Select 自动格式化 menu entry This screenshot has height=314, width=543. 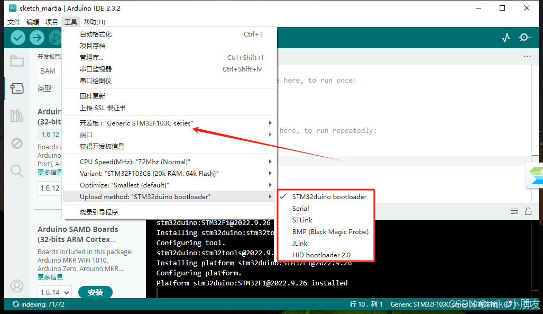[x=170, y=34]
